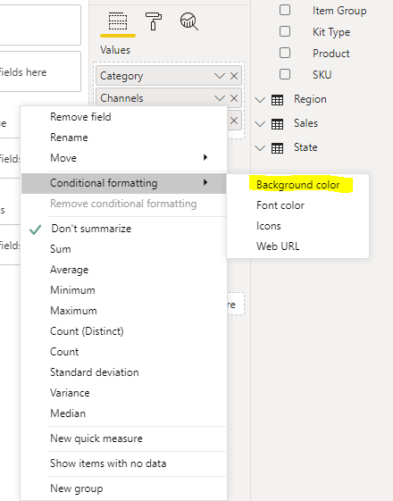393x501 pixels.
Task: Choose Sum aggregation
Action: tap(123, 249)
